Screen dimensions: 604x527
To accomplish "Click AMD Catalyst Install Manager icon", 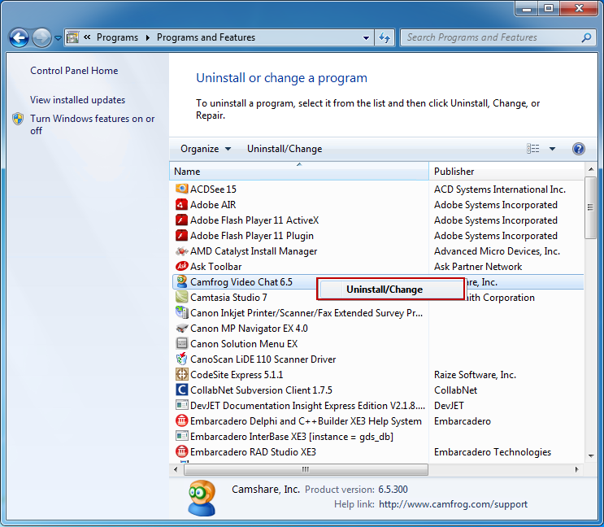I will click(181, 250).
